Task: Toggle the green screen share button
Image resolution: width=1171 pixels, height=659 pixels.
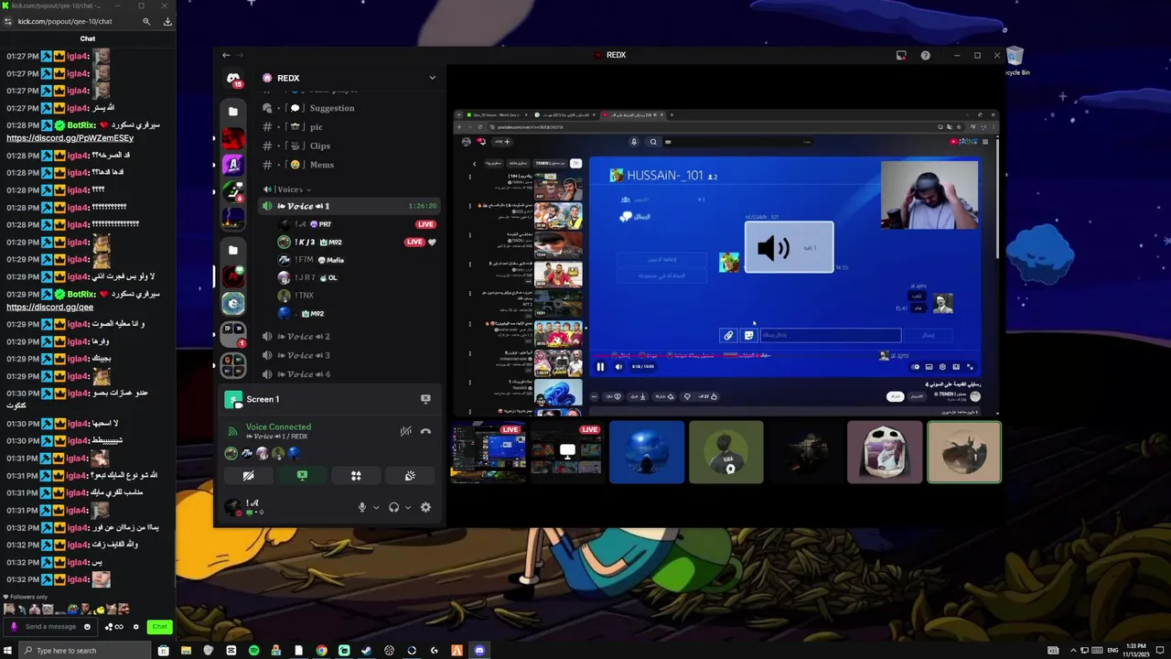Action: pyautogui.click(x=302, y=476)
